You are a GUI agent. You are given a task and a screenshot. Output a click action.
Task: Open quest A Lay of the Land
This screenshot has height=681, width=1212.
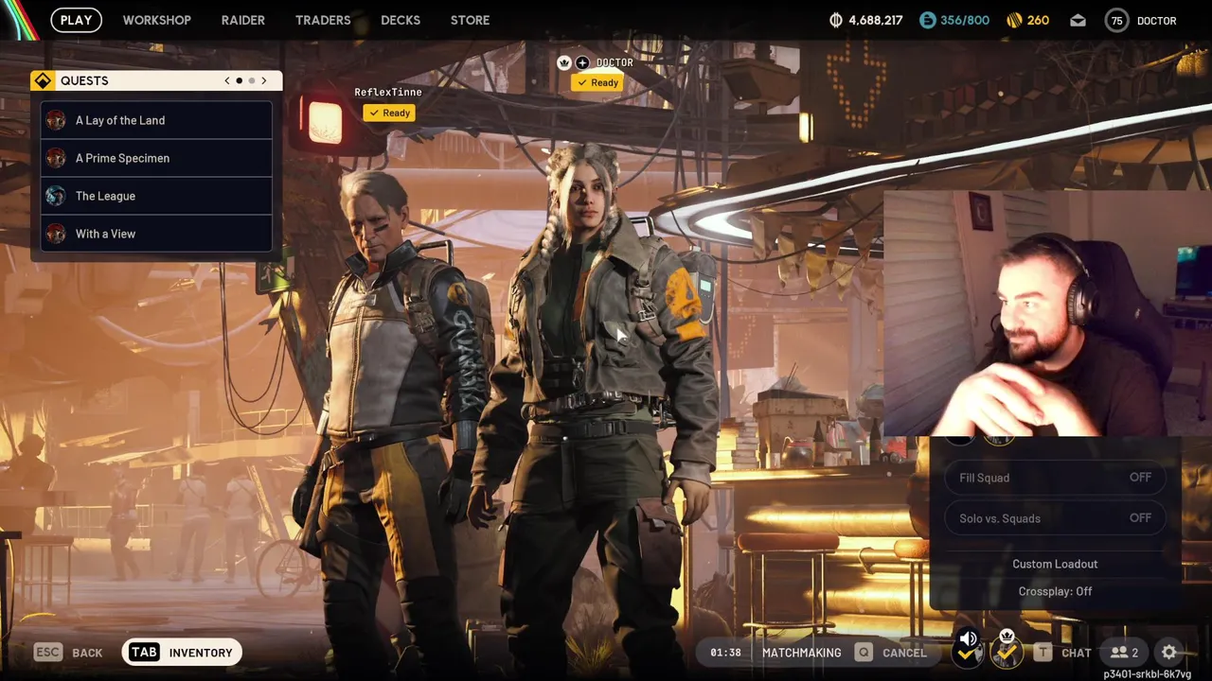point(156,120)
